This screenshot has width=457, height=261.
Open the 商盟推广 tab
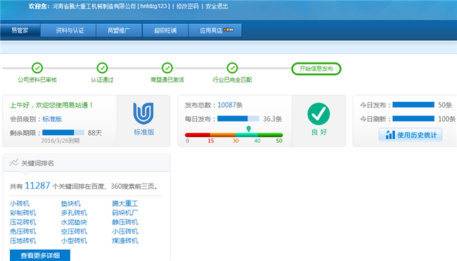(x=119, y=30)
